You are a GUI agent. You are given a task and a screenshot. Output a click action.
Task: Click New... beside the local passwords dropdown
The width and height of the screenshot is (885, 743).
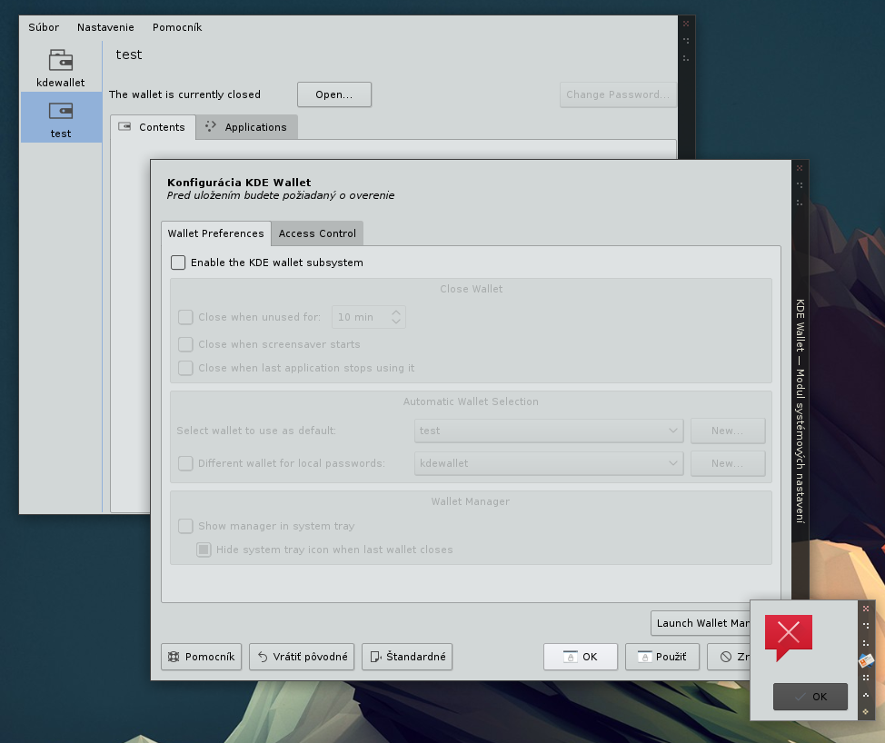click(x=728, y=463)
